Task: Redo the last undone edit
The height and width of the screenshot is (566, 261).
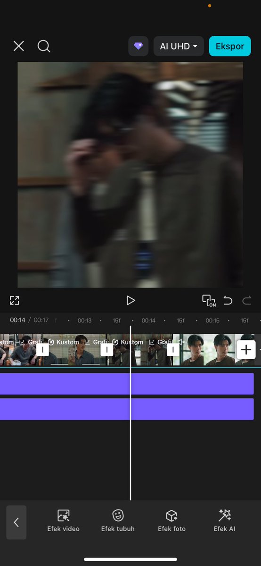Action: (x=246, y=300)
